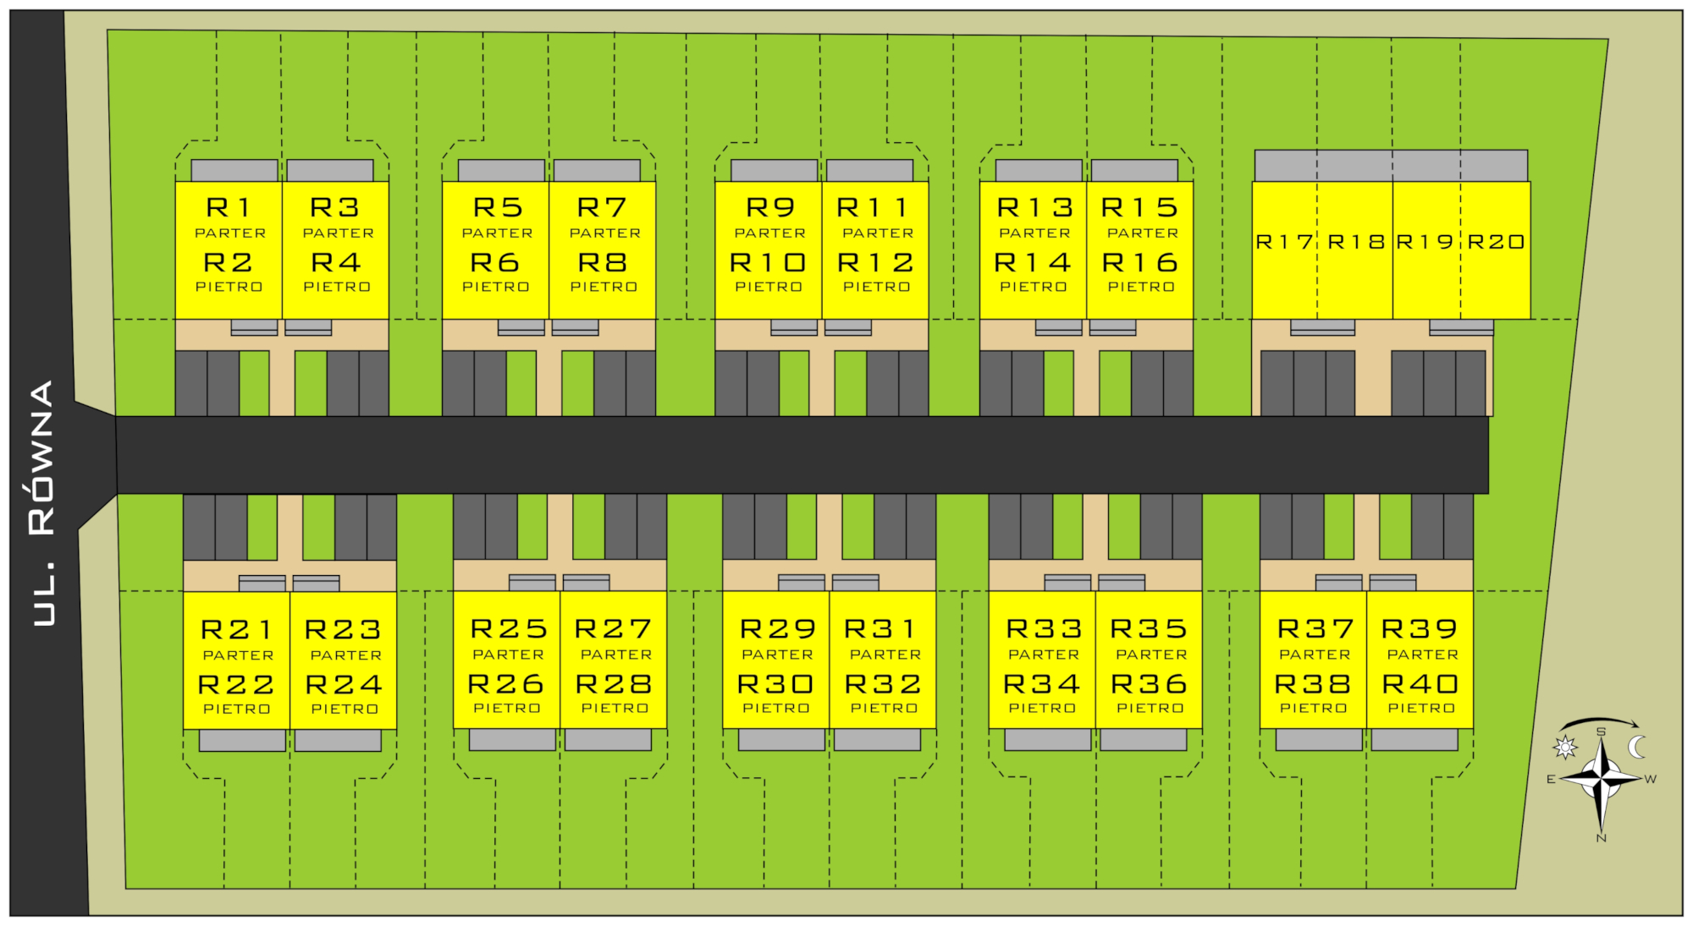
Task: Select the UL. RÓWNA street label
Action: tap(42, 502)
